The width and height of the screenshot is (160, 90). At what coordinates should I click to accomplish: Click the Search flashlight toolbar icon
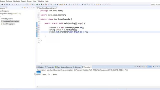(64, 4)
